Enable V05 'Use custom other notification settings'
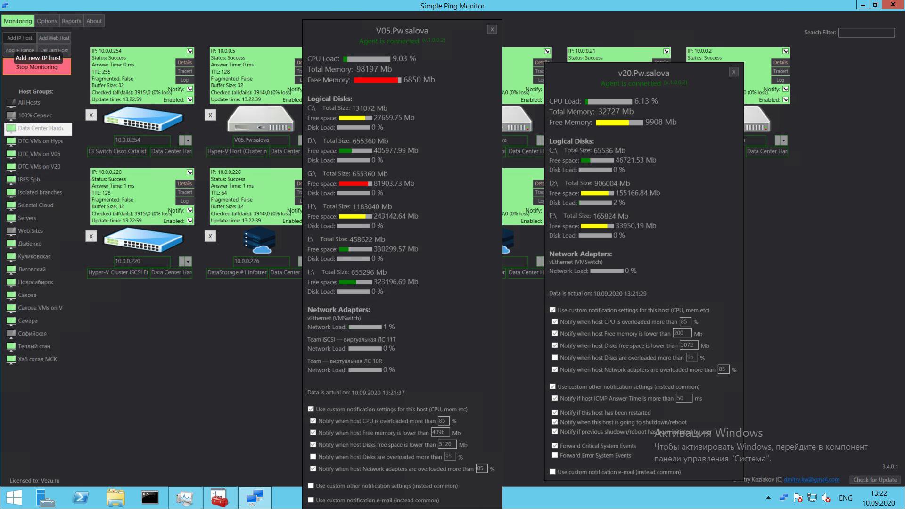The height and width of the screenshot is (509, 905). point(311,485)
